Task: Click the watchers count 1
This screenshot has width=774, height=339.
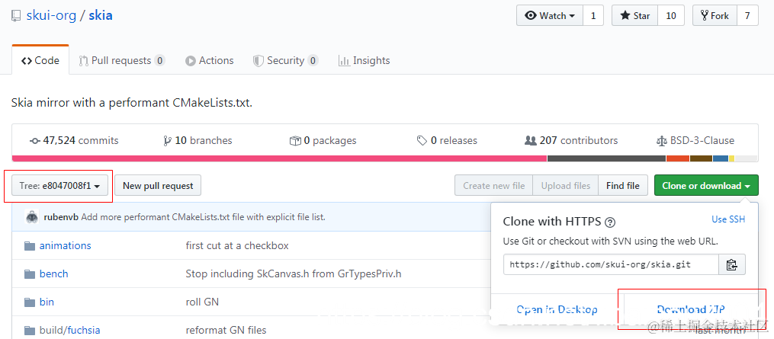Action: [593, 16]
